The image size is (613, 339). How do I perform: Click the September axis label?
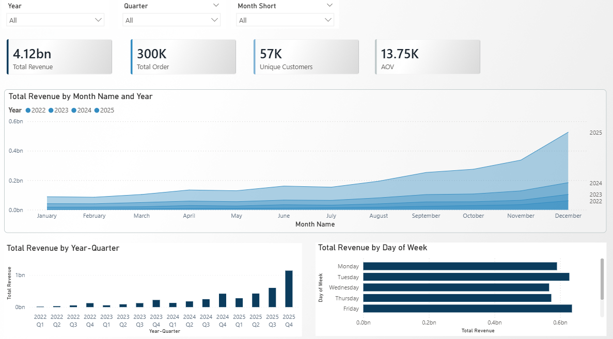pyautogui.click(x=426, y=216)
